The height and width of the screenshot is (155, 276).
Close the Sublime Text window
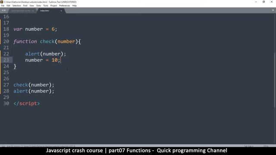click(272, 2)
